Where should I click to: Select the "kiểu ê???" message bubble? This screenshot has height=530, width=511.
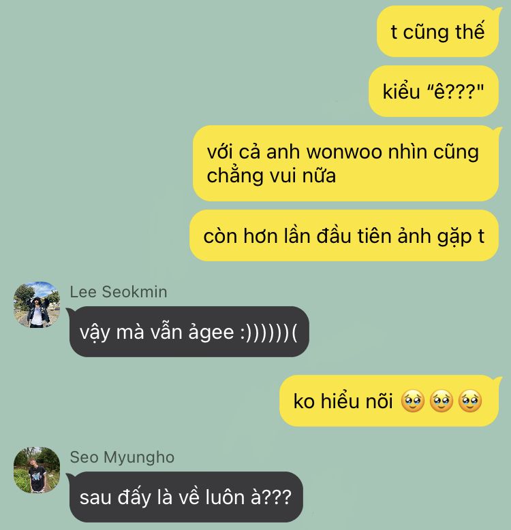(x=434, y=91)
